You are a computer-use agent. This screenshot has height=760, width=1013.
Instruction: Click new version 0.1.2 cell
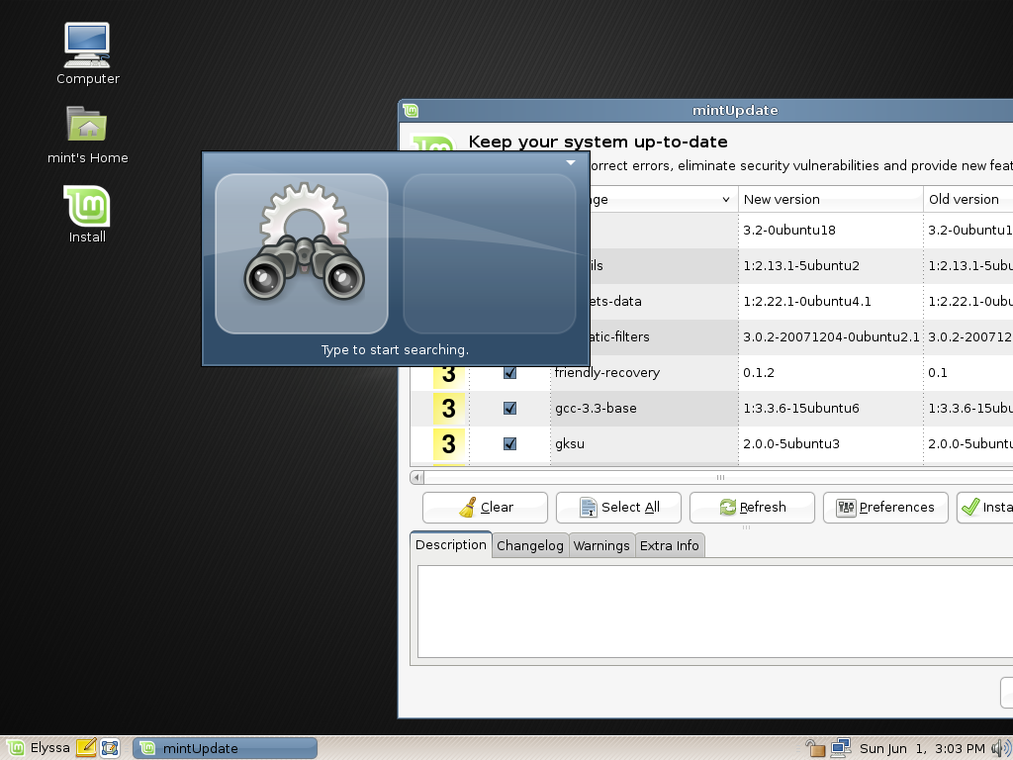click(x=759, y=373)
